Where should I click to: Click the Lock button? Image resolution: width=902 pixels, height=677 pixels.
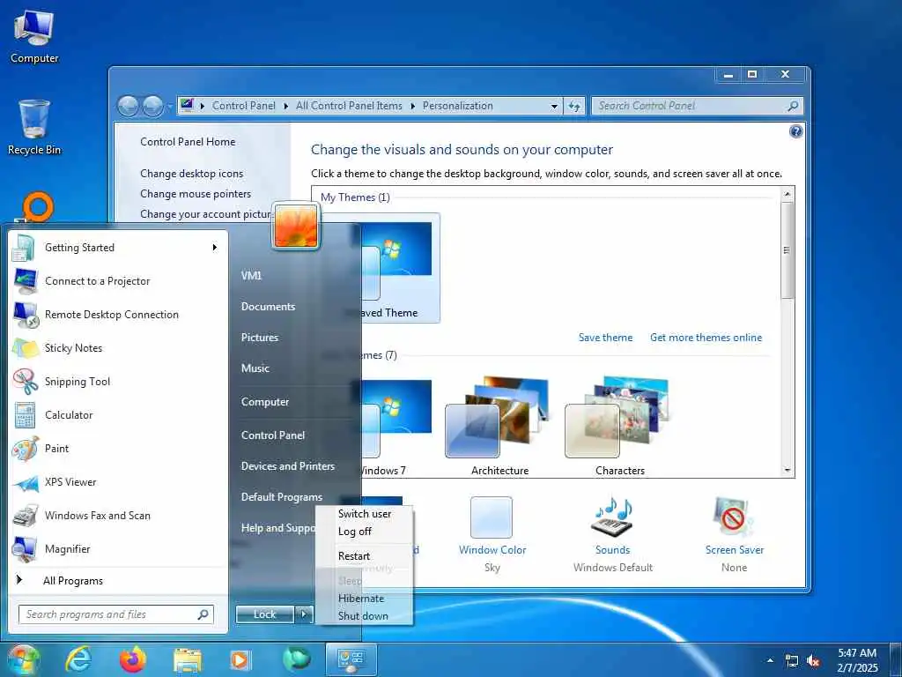point(265,614)
